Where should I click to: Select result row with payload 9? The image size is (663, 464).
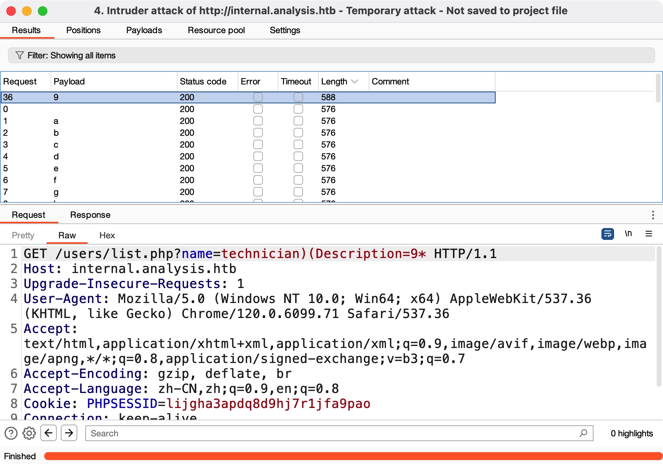tap(248, 97)
